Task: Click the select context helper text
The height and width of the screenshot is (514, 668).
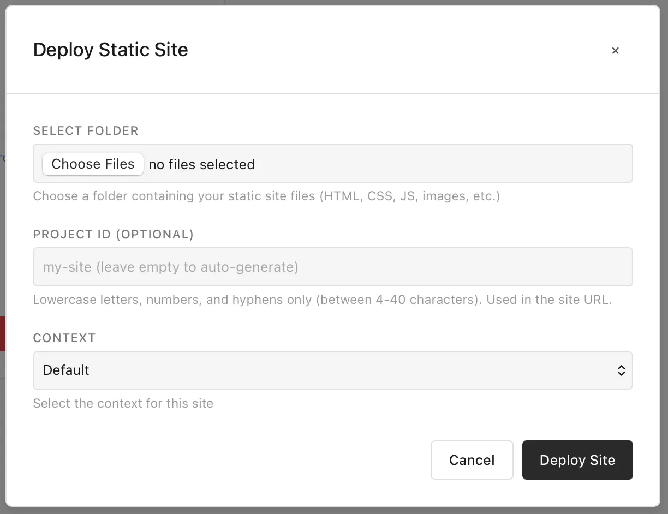Action: (x=123, y=403)
